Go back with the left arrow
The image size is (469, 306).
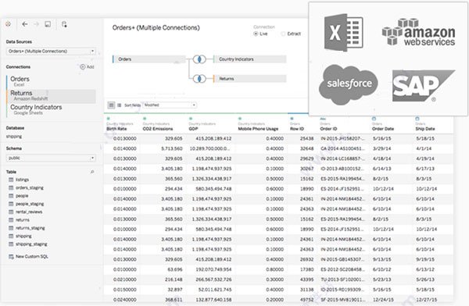click(x=25, y=24)
